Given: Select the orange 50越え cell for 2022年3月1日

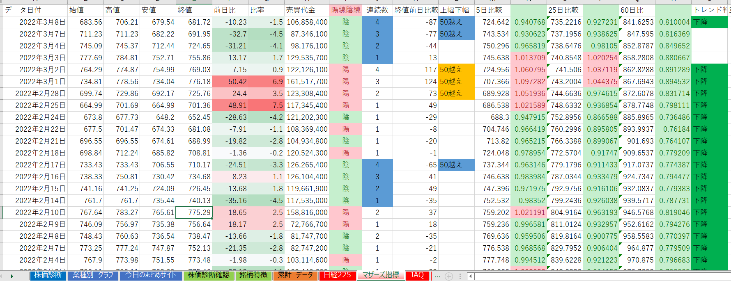Looking at the screenshot, I should (x=456, y=82).
